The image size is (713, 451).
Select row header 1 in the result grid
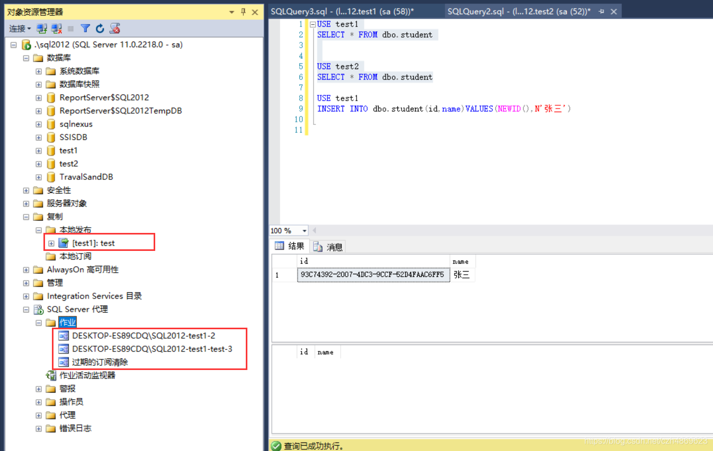point(284,275)
